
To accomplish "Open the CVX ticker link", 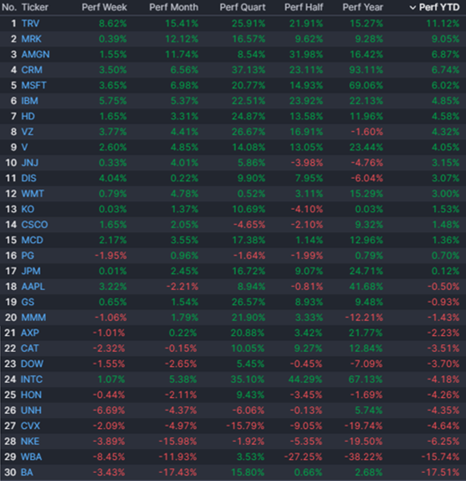I will click(30, 426).
